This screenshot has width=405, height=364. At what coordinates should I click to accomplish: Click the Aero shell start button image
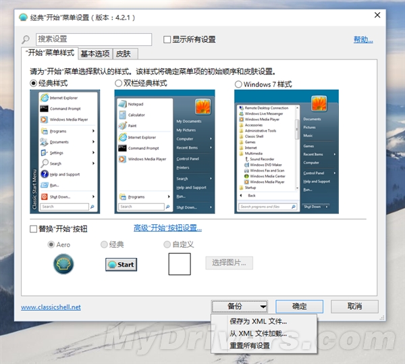[x=63, y=263]
